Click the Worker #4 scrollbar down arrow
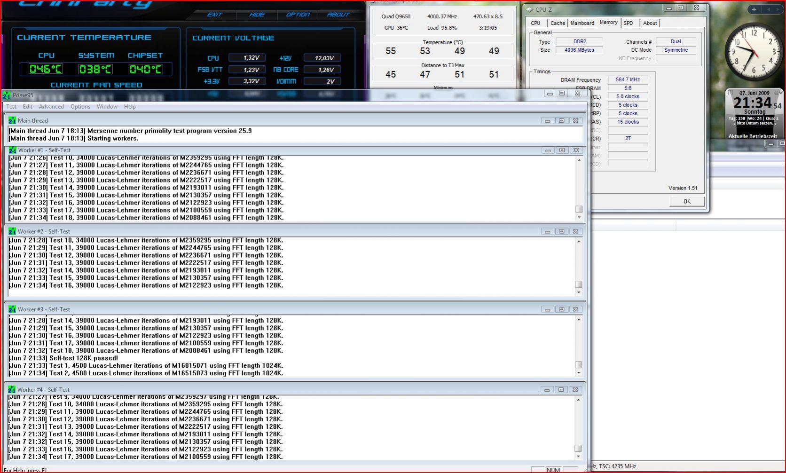Viewport: 786px width, 473px height. pos(578,456)
